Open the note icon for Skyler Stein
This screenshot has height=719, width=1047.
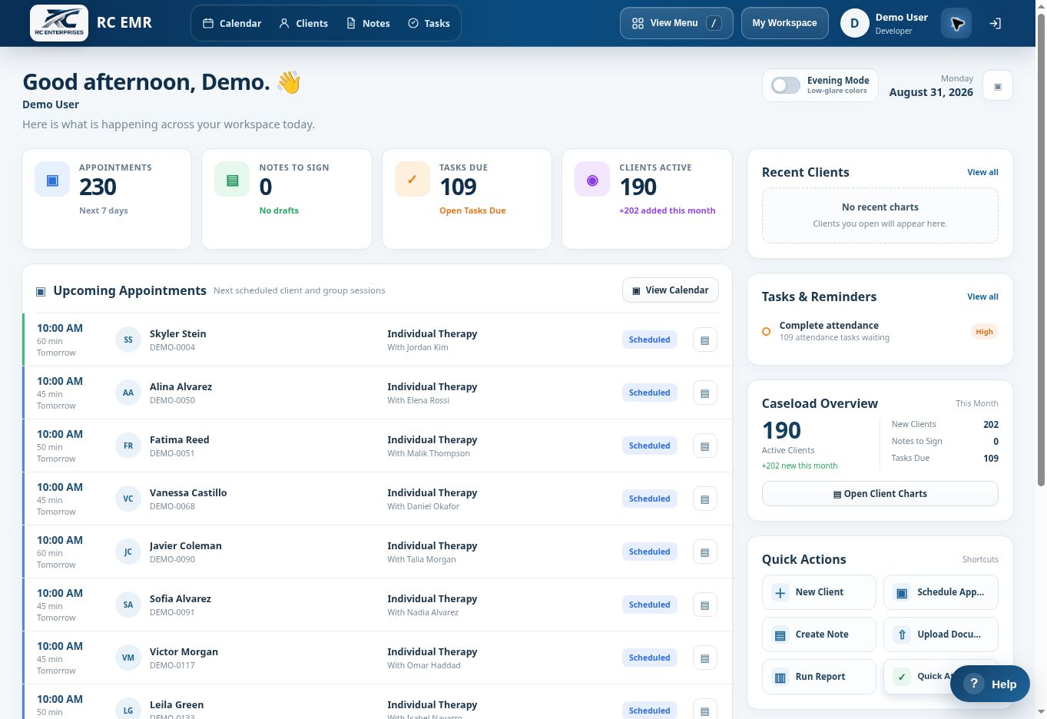click(704, 340)
